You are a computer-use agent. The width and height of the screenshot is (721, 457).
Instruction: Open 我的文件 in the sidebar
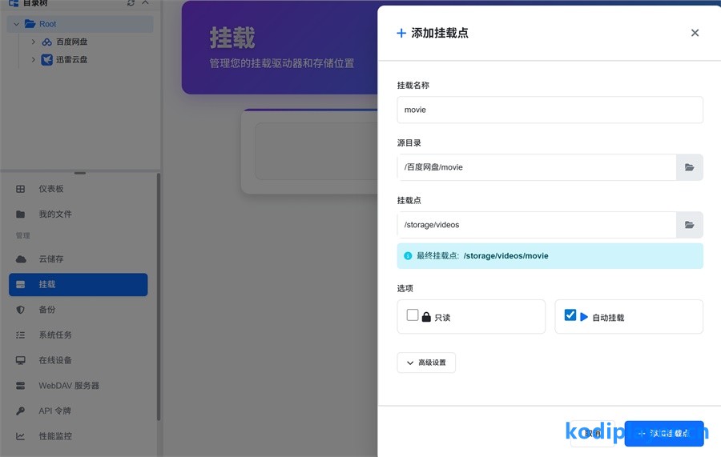click(x=54, y=214)
